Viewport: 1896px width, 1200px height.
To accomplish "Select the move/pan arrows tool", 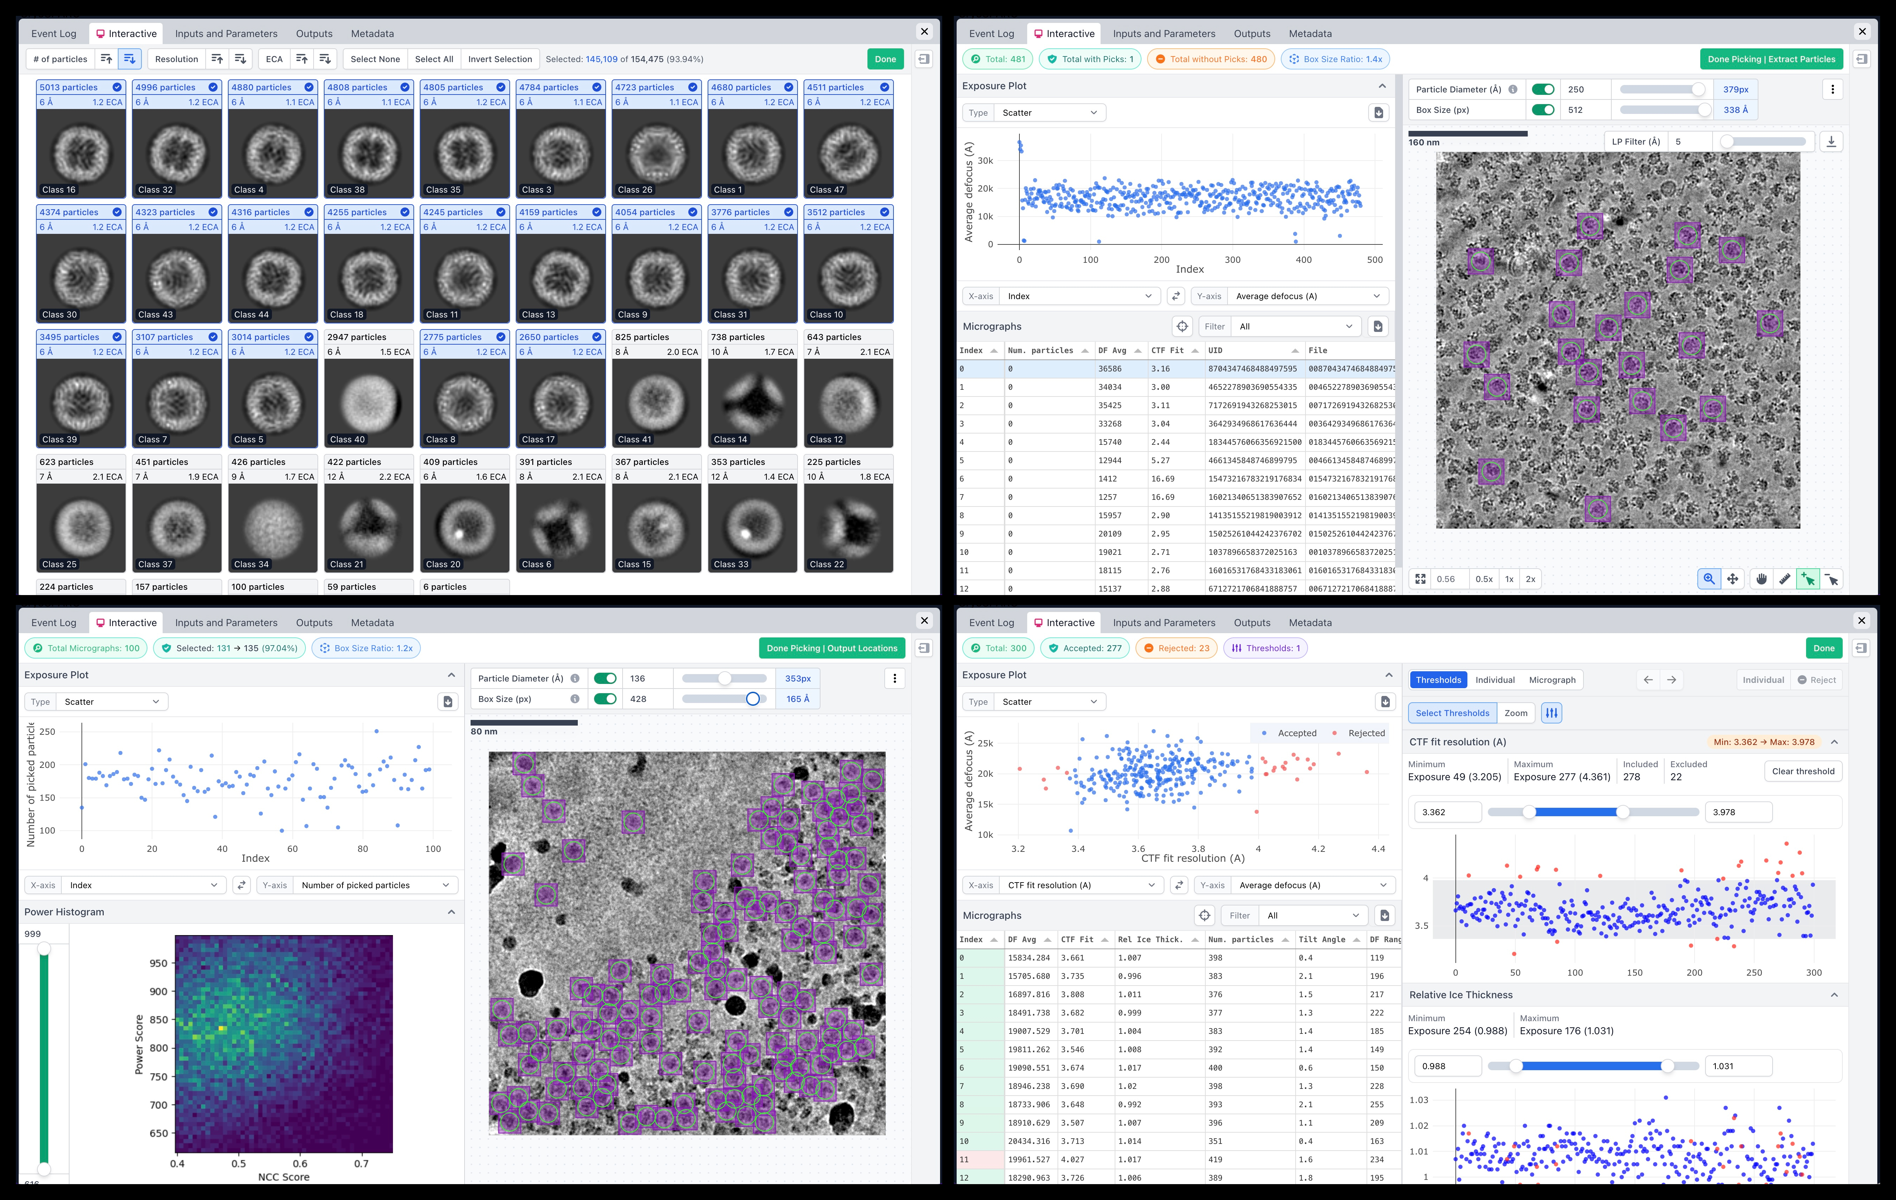I will click(1733, 579).
